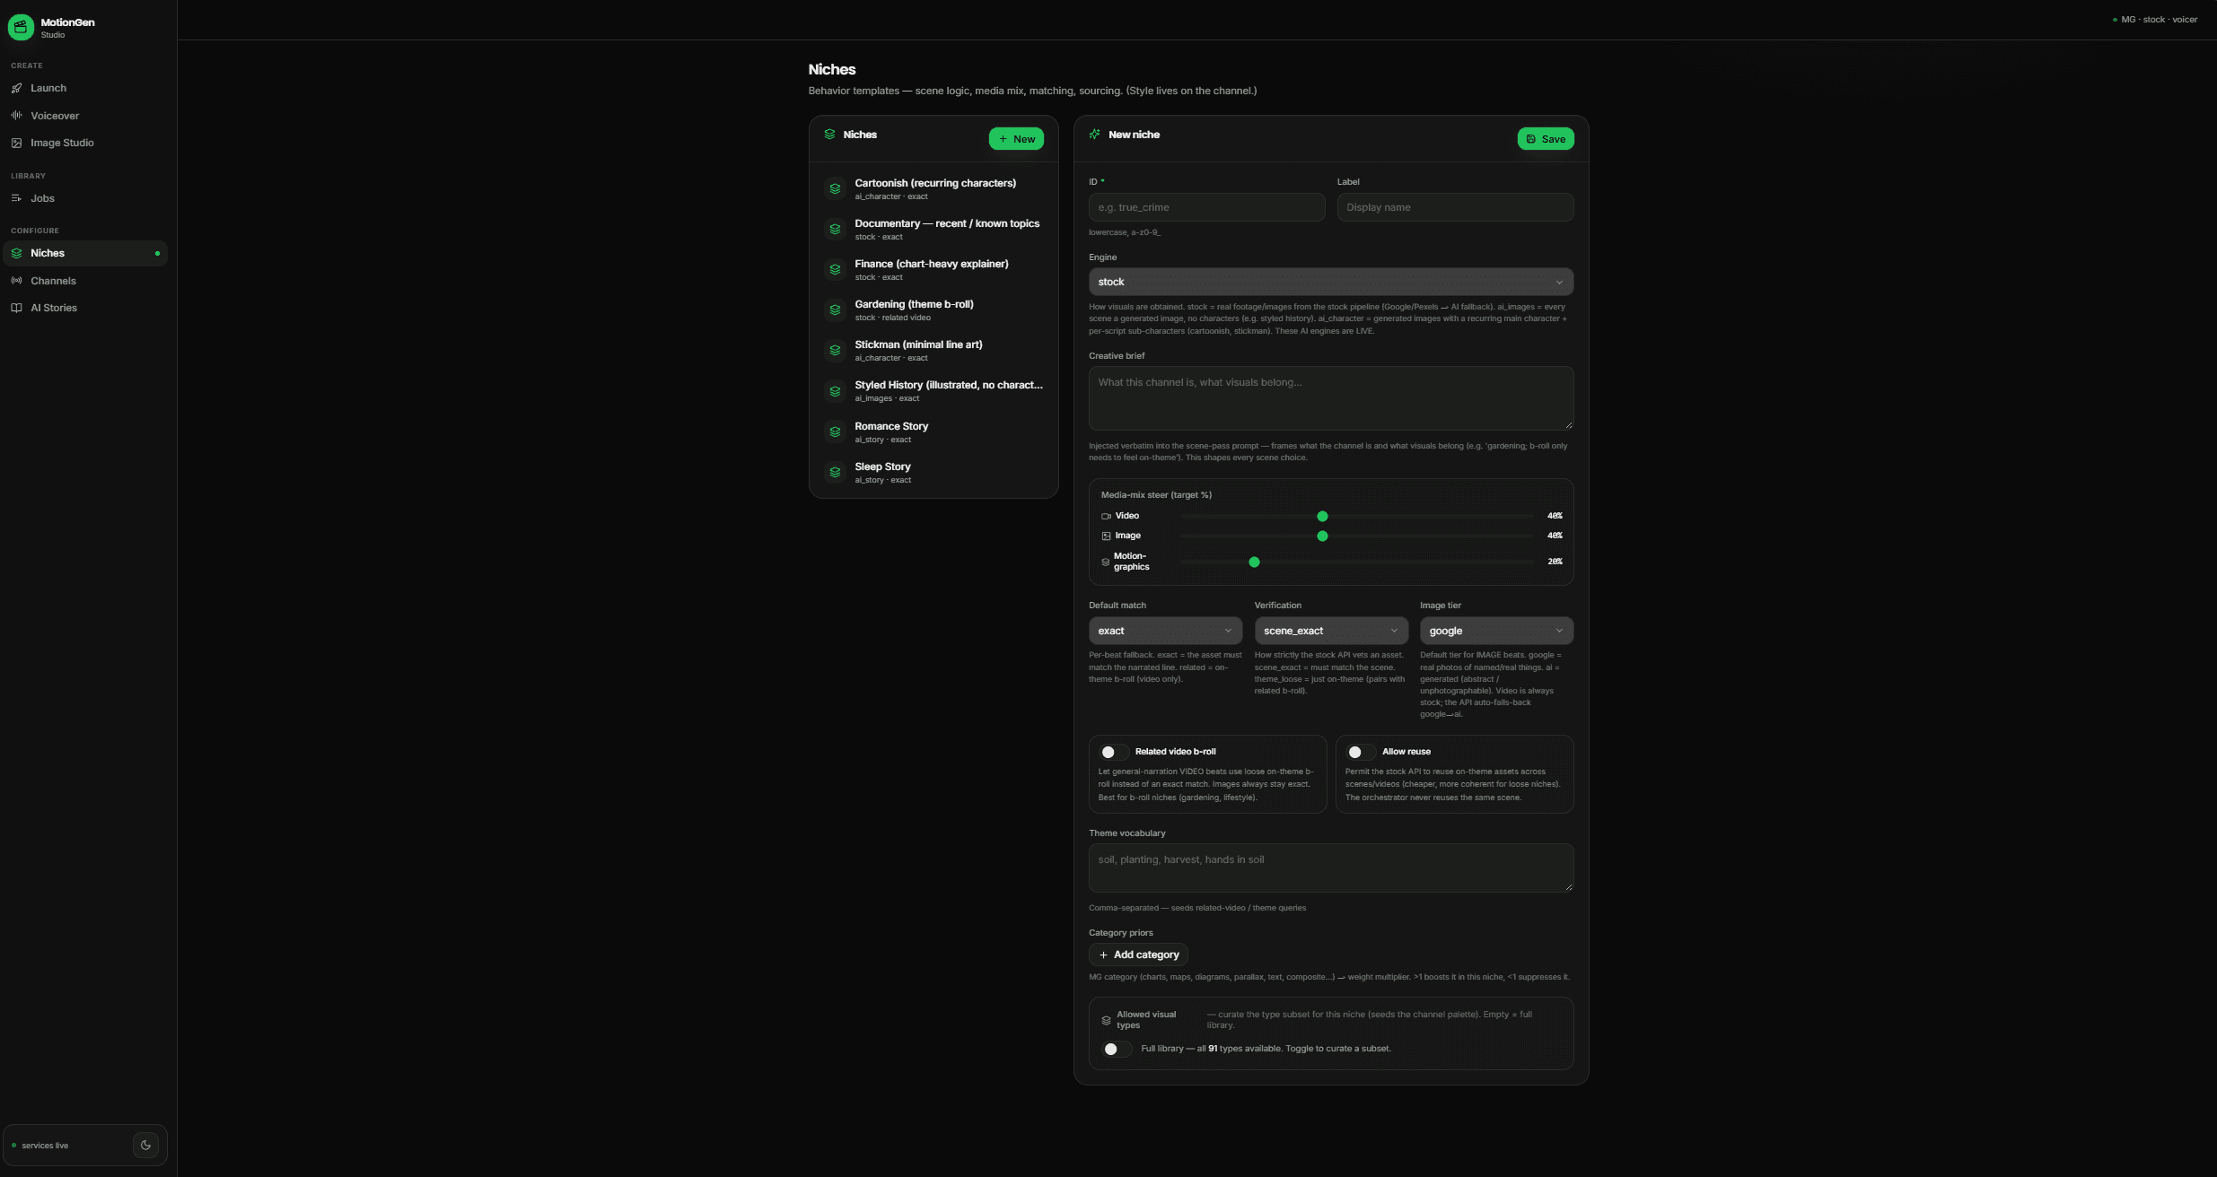
Task: Toggle Full library to curate a subset
Action: pyautogui.click(x=1117, y=1049)
